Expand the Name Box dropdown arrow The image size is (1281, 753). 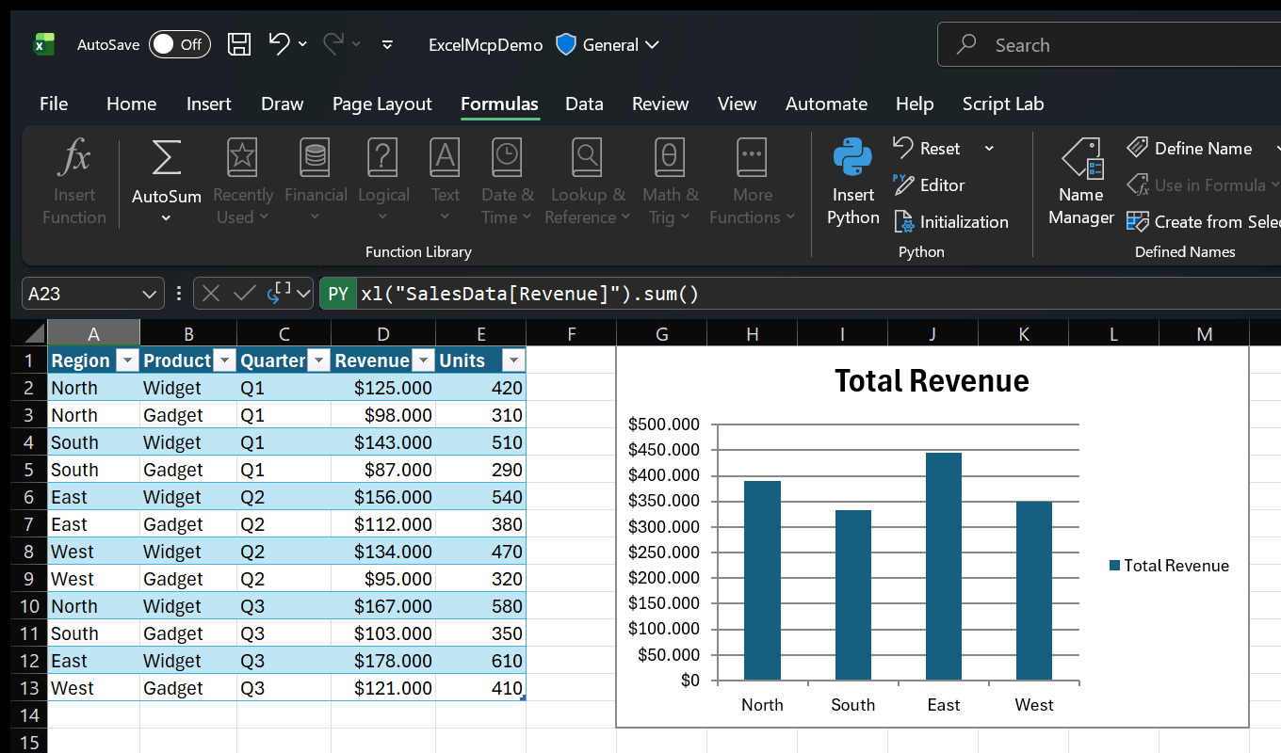150,294
